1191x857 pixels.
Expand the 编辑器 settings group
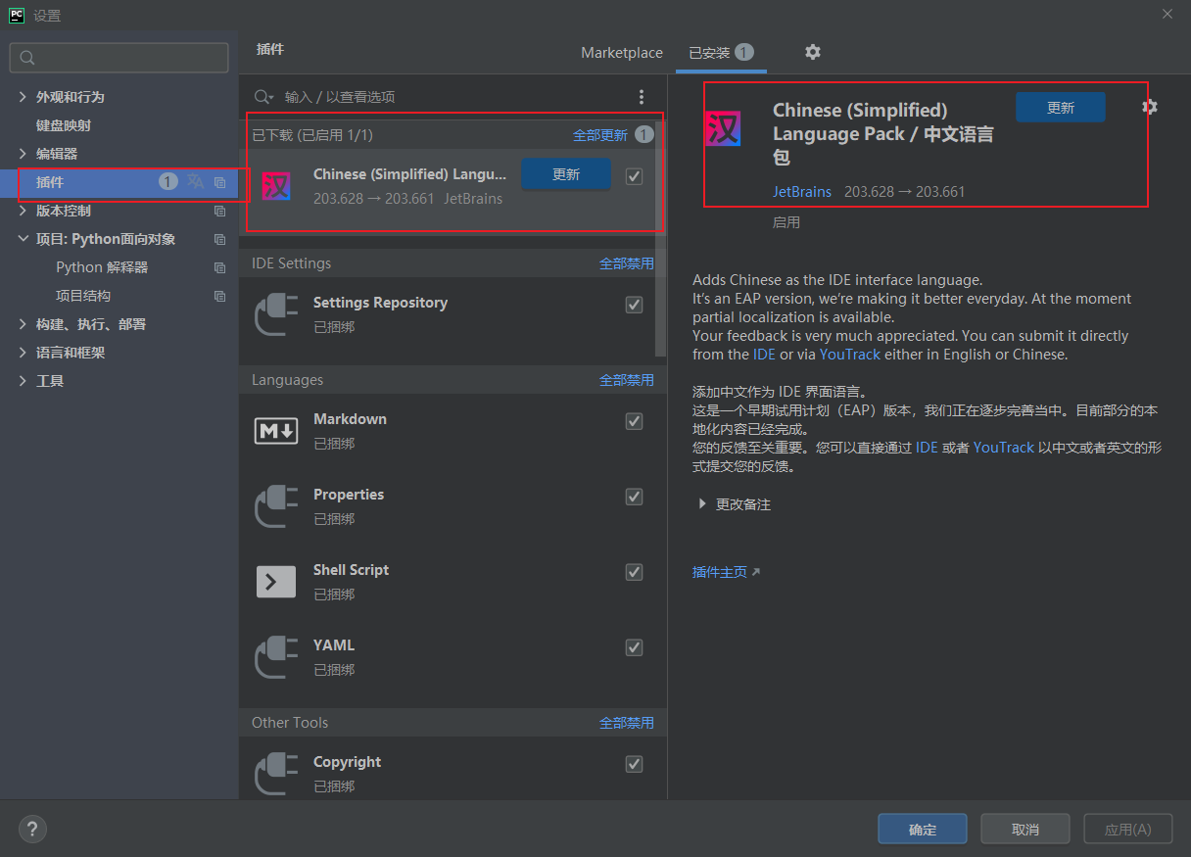(x=24, y=154)
